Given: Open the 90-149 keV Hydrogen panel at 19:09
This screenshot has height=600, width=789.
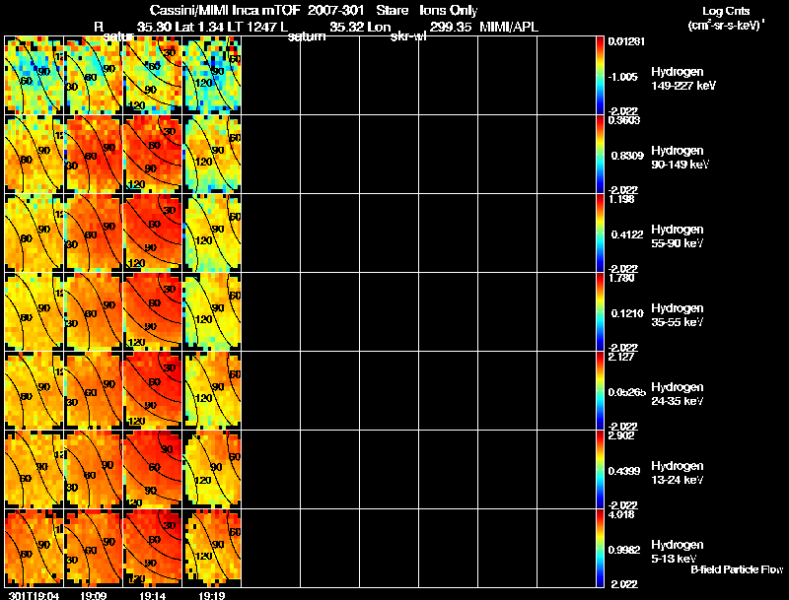Looking at the screenshot, I should tap(93, 155).
